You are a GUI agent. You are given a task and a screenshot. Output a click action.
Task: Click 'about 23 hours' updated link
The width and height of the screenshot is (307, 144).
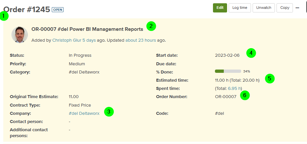141,40
